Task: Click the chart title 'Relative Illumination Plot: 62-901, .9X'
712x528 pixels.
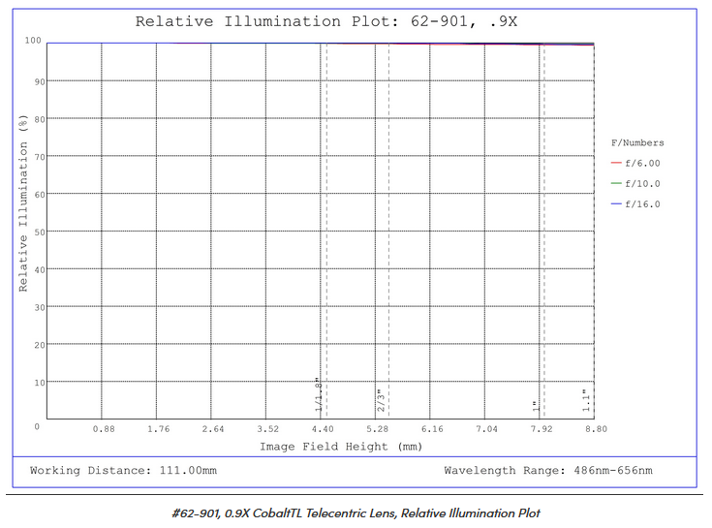Action: pos(325,21)
